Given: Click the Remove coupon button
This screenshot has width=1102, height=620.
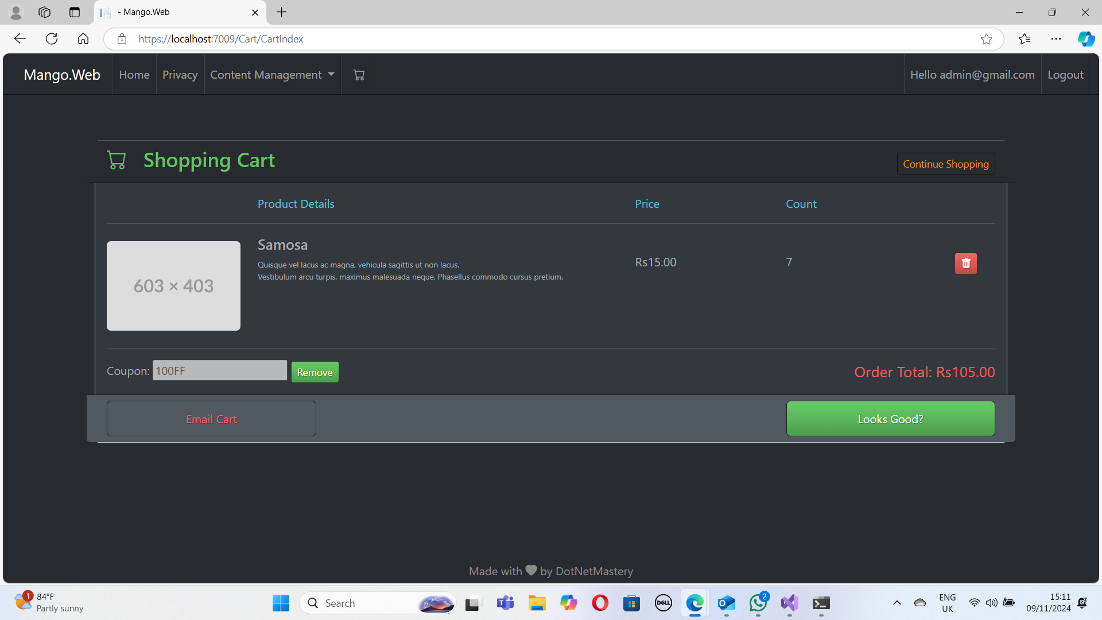Looking at the screenshot, I should (x=315, y=371).
